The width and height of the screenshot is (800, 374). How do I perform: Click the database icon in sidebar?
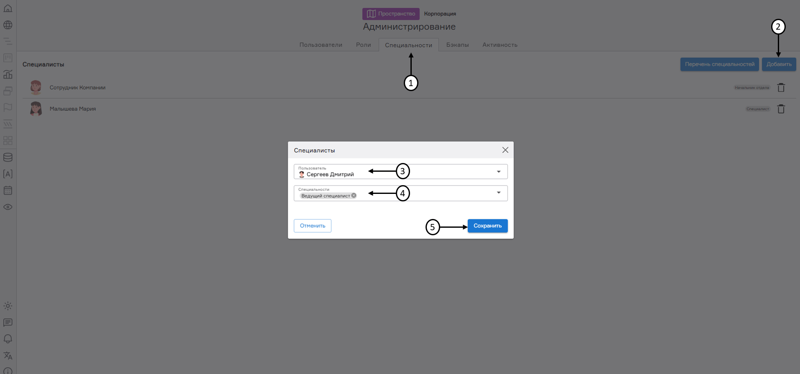tap(8, 158)
